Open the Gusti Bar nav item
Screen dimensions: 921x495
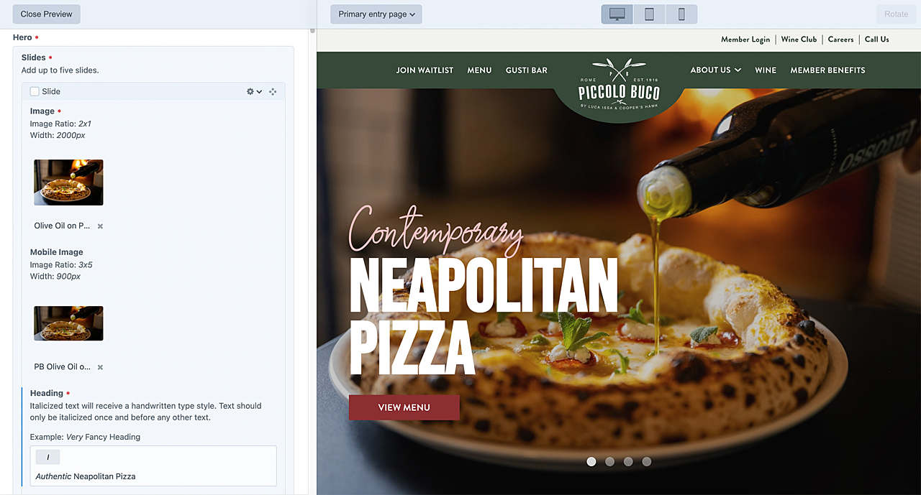526,70
